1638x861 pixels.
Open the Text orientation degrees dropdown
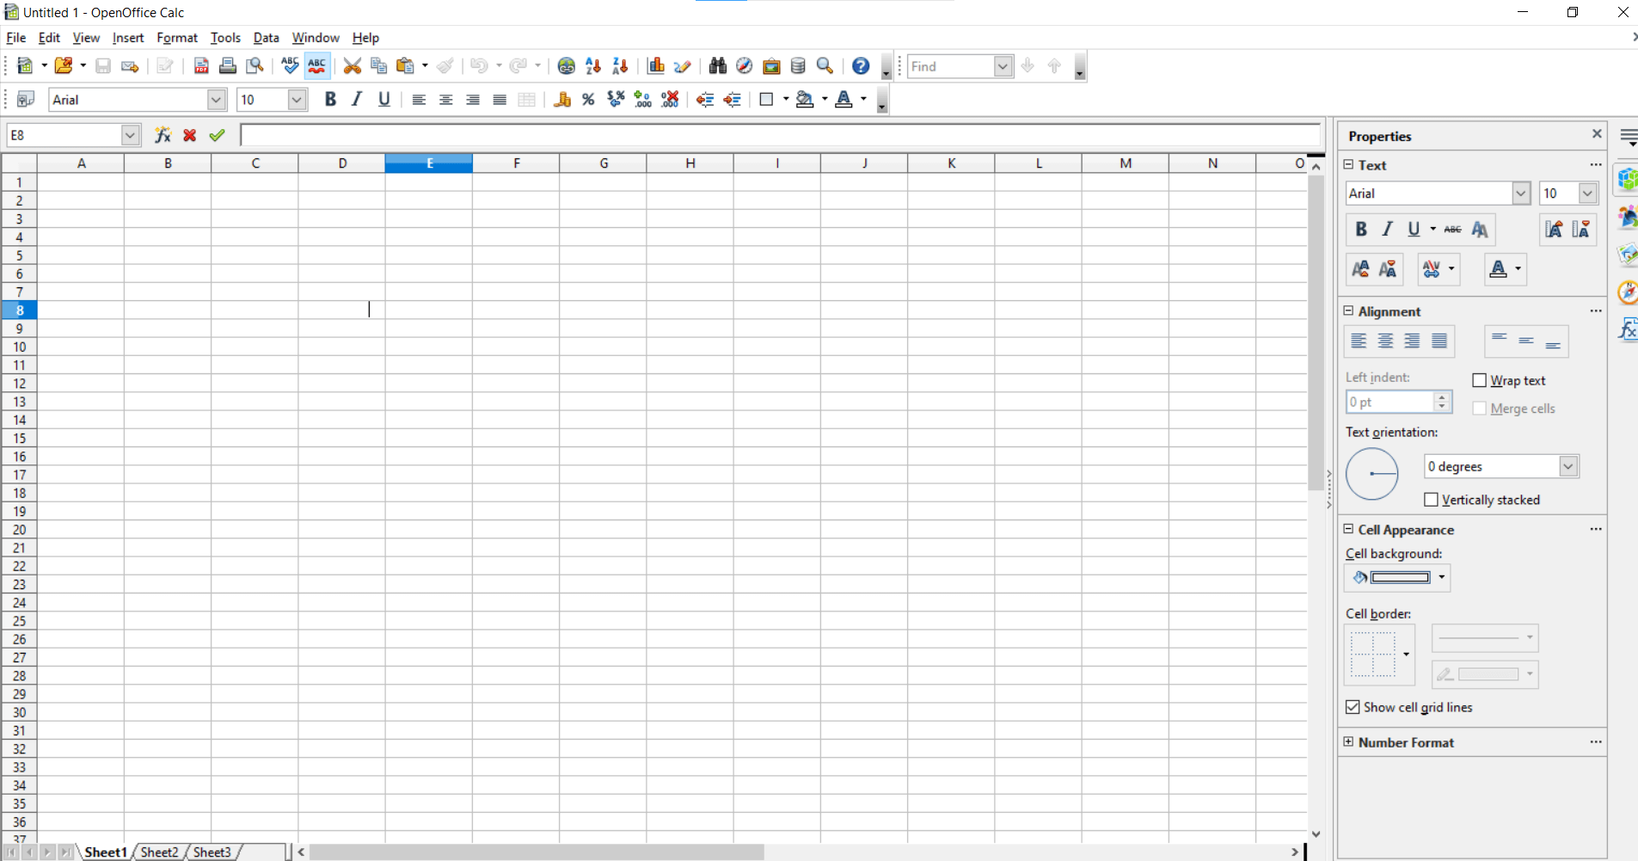pos(1568,466)
